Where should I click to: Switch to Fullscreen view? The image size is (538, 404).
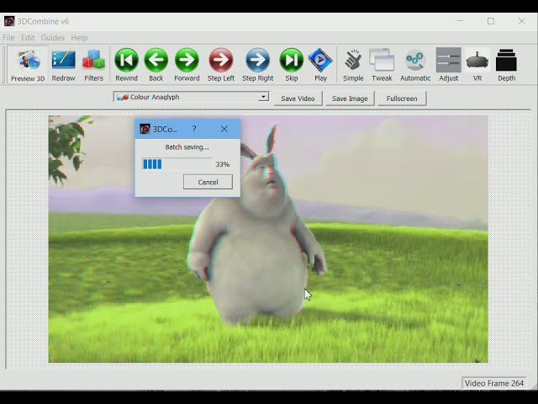pos(402,98)
